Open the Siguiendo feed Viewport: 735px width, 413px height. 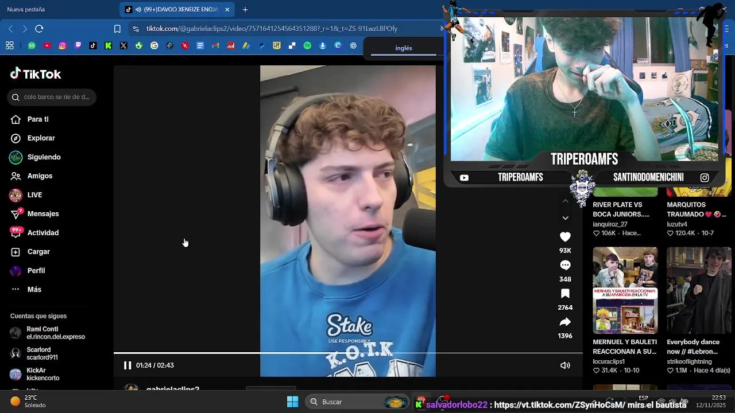tap(44, 157)
